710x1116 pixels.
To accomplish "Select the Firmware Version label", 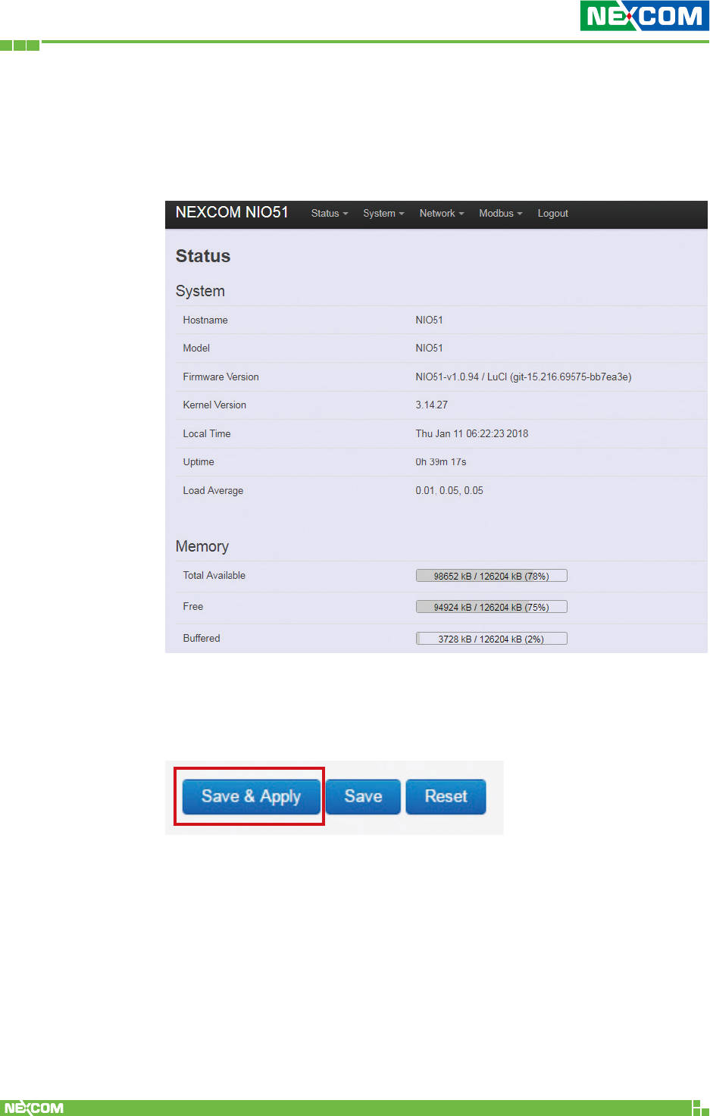I will (x=221, y=377).
